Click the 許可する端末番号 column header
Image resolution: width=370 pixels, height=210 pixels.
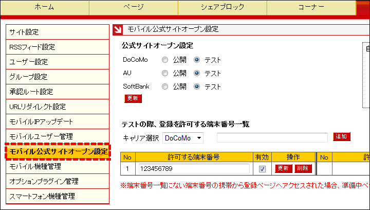tap(194, 157)
